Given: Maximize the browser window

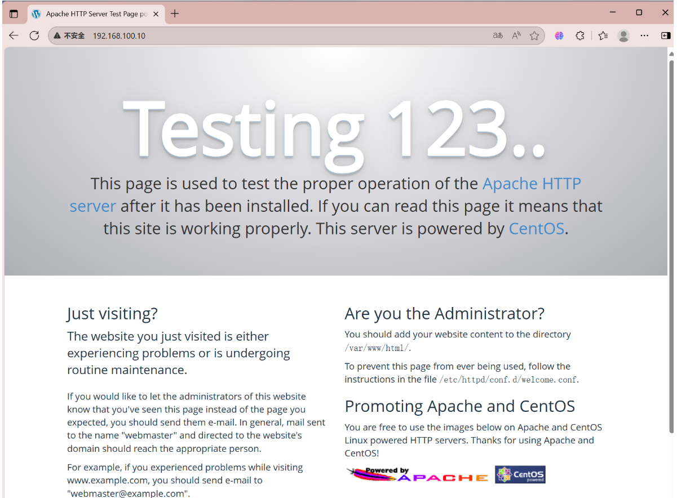Looking at the screenshot, I should click(639, 12).
